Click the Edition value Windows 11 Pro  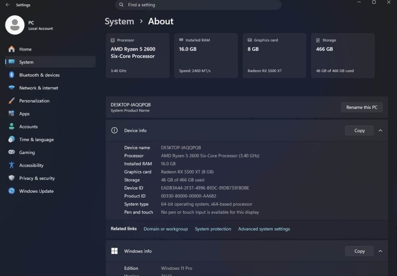[x=177, y=268]
